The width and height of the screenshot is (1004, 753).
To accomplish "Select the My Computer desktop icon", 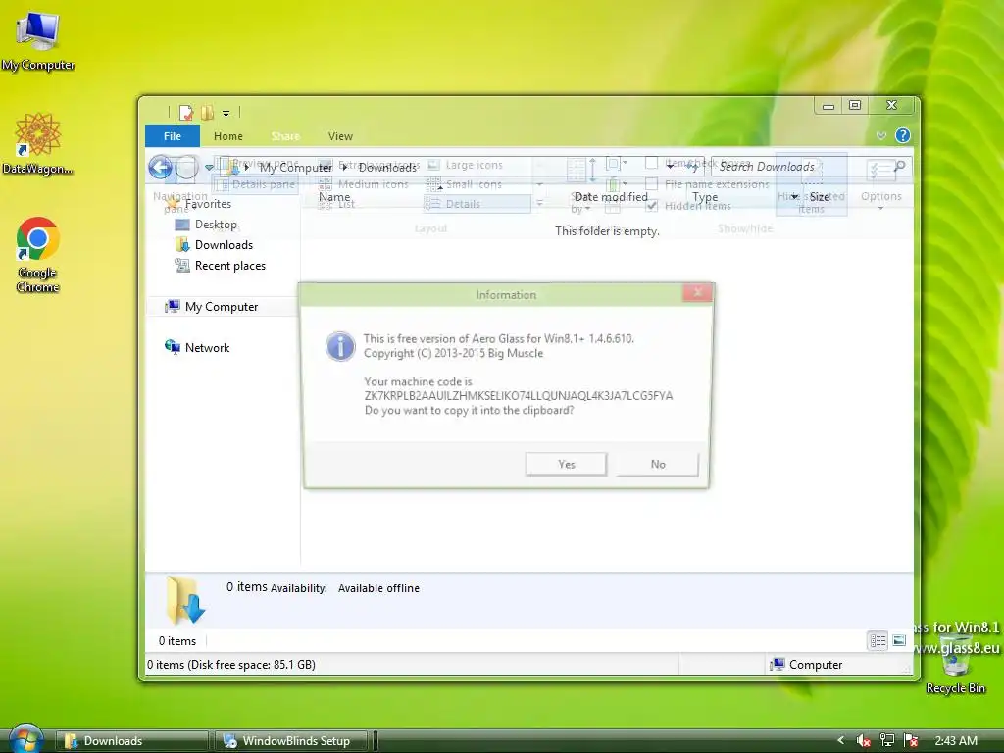I will (x=38, y=41).
